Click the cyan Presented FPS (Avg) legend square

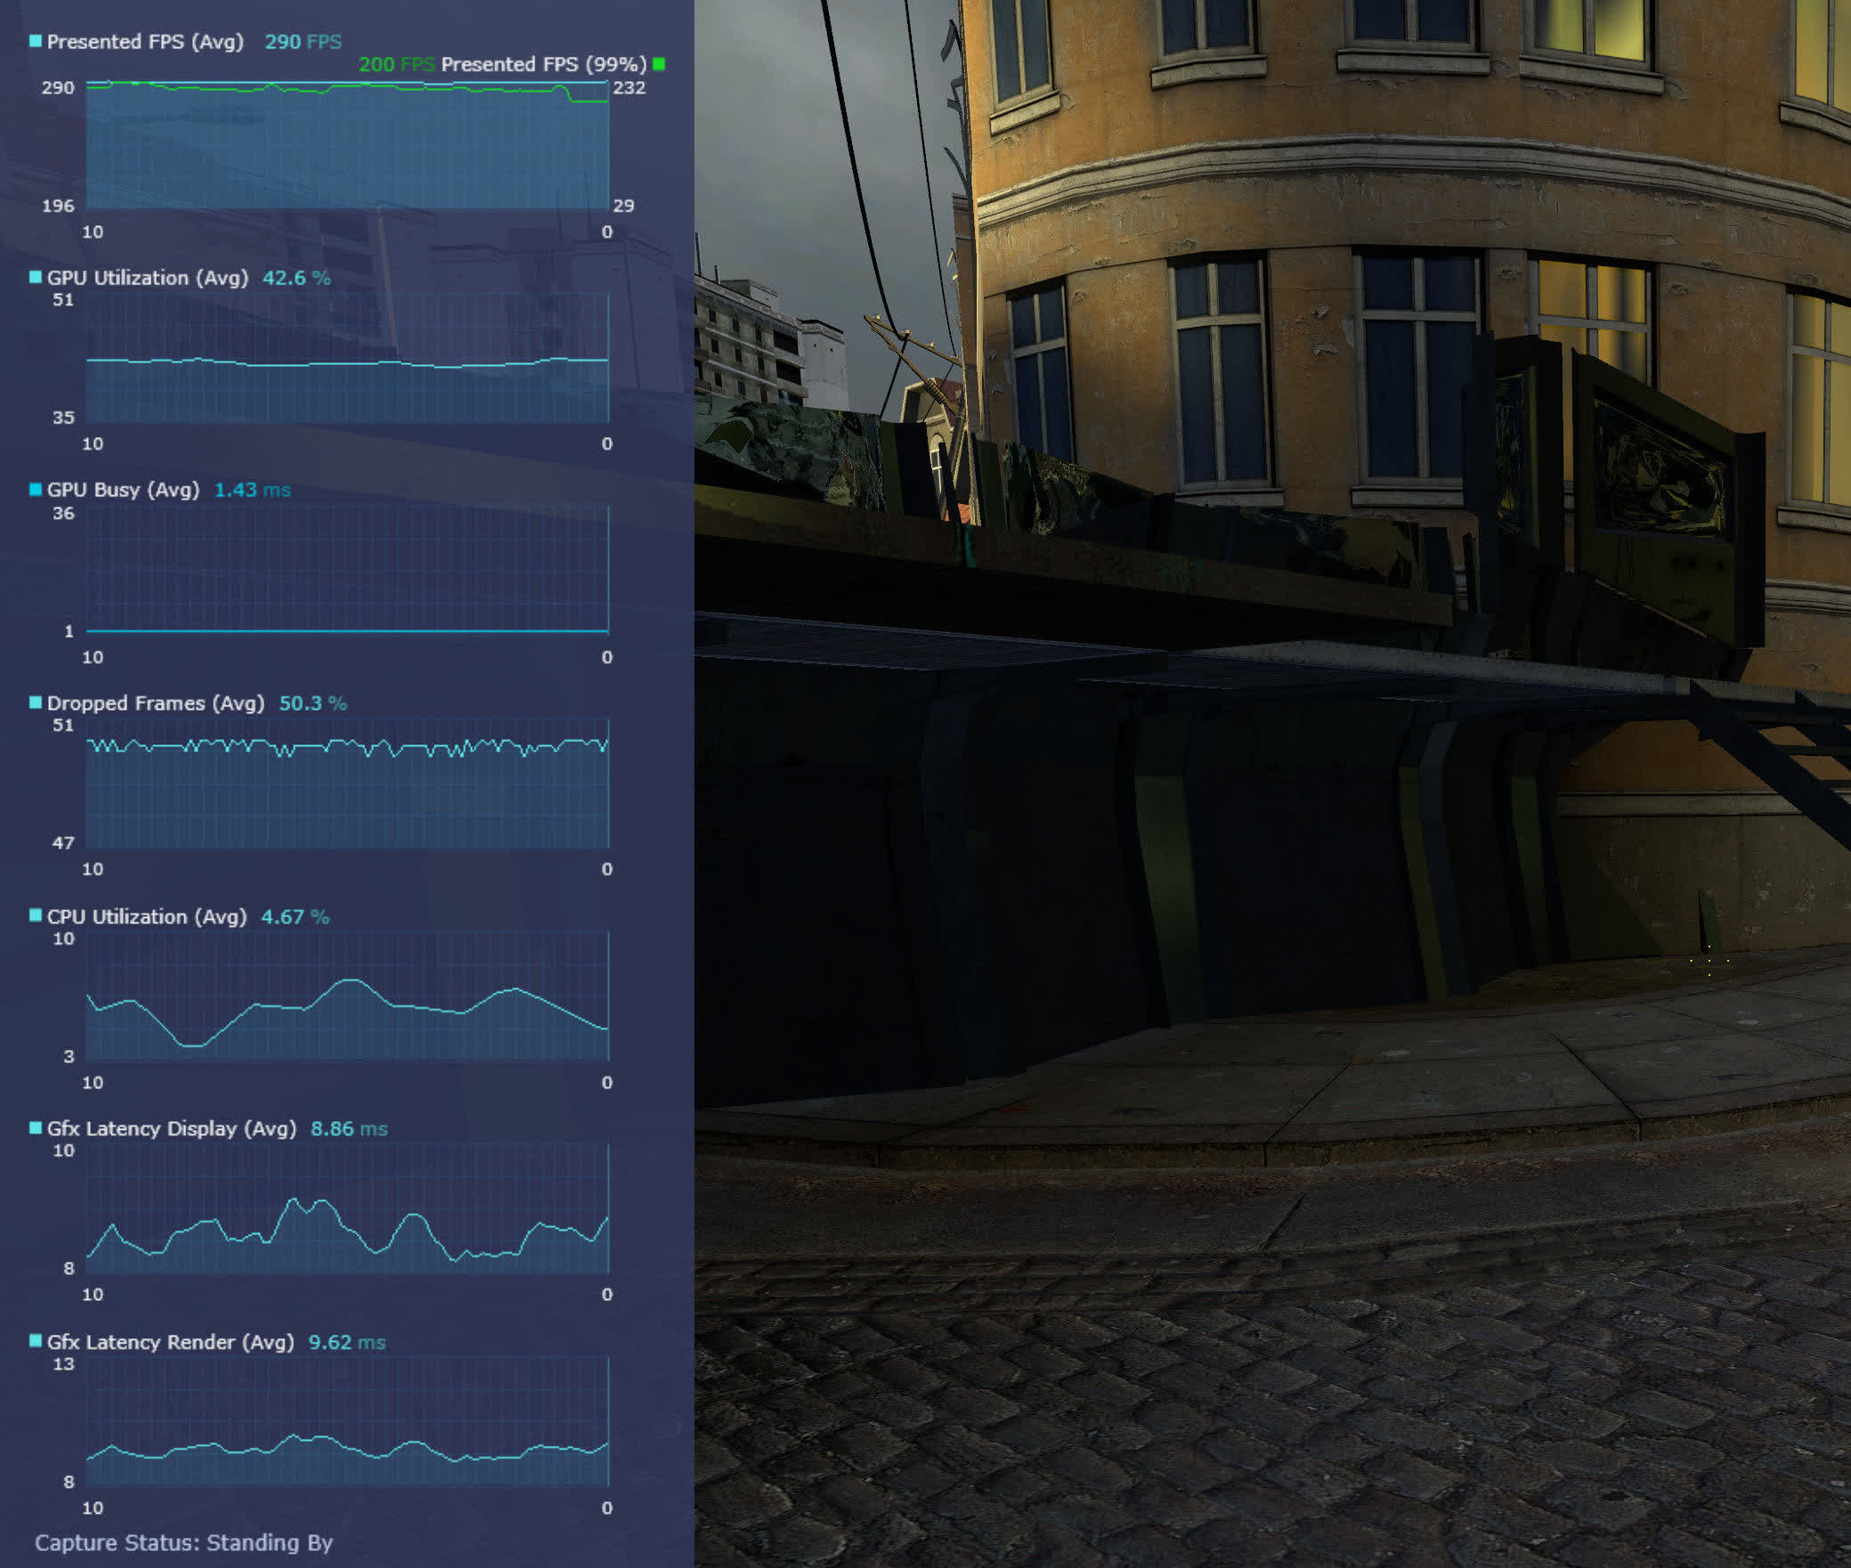coord(36,41)
